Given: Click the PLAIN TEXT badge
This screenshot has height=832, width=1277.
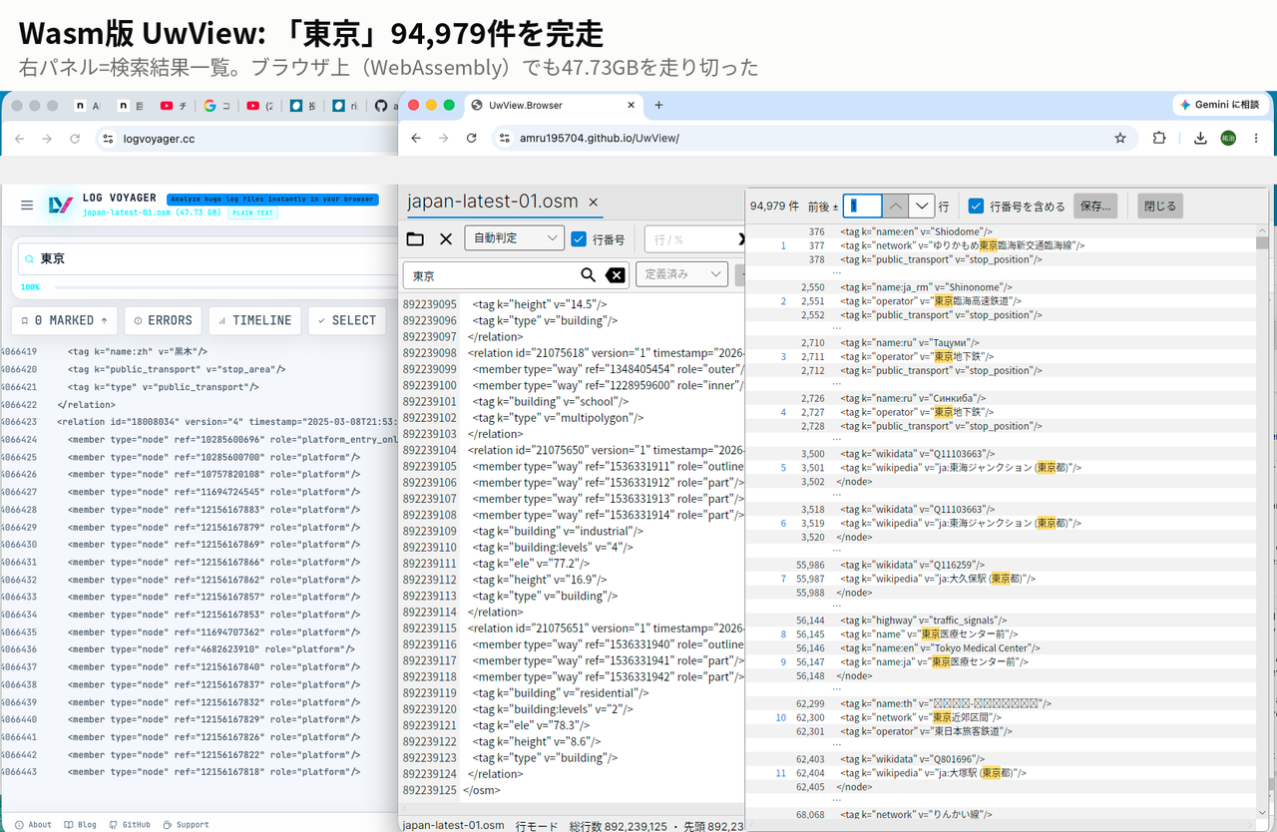Looking at the screenshot, I should pyautogui.click(x=253, y=212).
